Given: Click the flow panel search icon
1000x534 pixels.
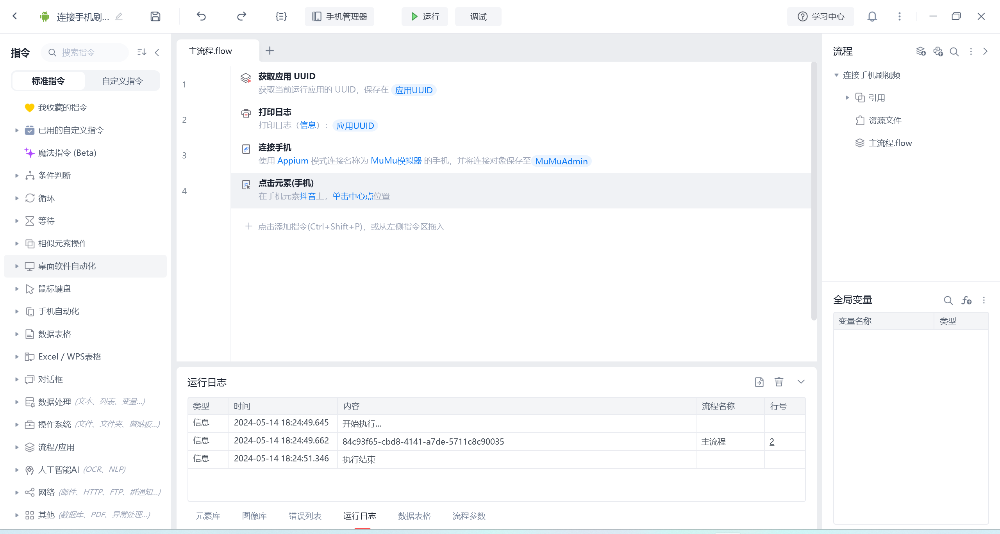Looking at the screenshot, I should [954, 52].
